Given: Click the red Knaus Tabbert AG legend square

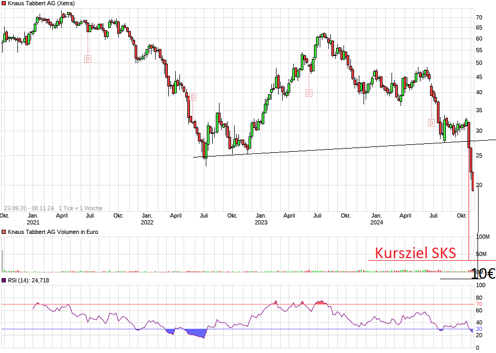Looking at the screenshot, I should [x=4, y=4].
